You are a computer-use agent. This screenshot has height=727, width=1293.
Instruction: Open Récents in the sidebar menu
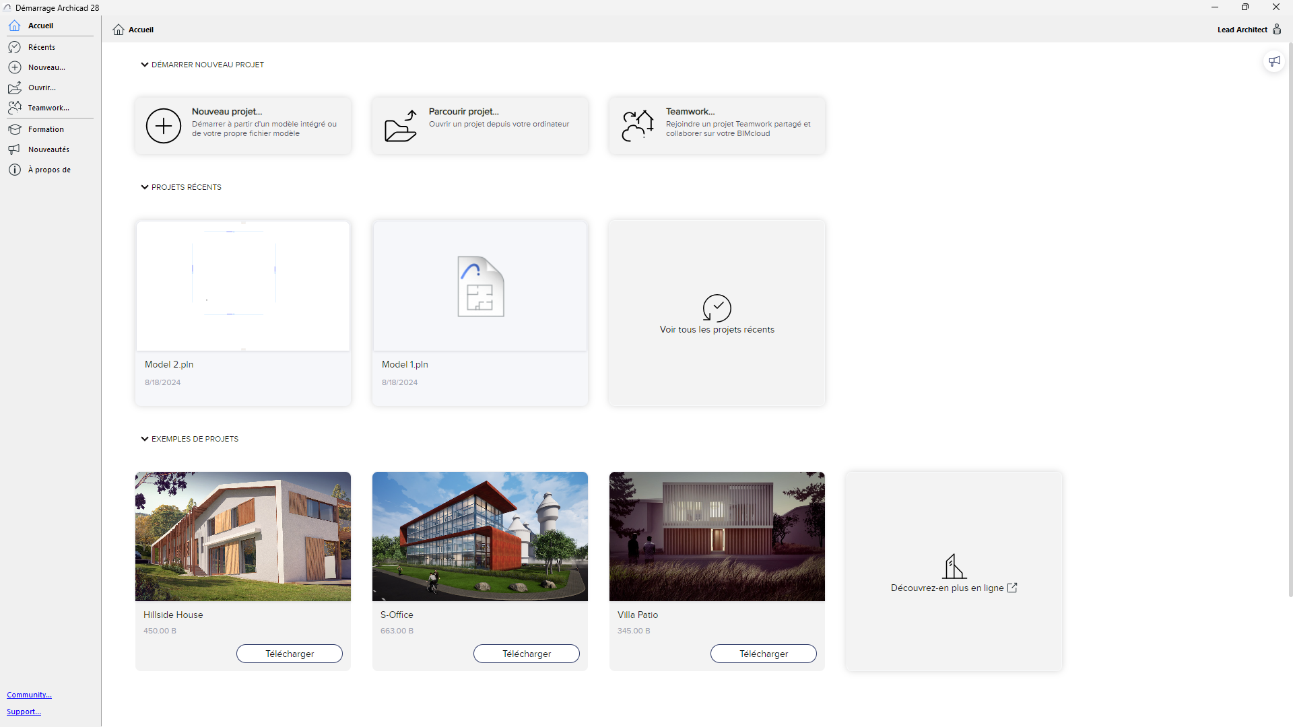(42, 47)
